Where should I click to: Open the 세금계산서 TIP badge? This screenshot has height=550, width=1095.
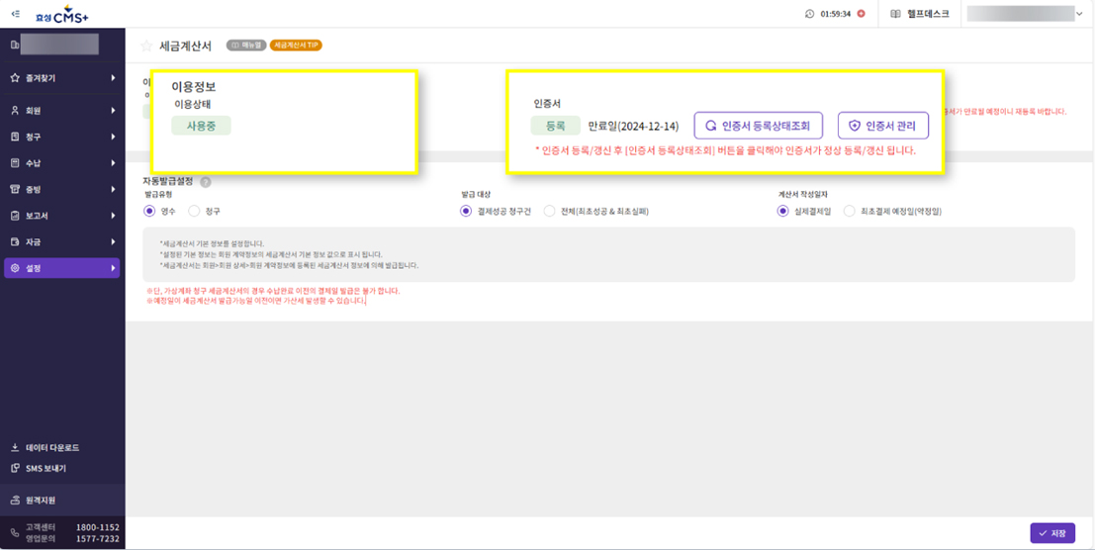click(x=296, y=46)
